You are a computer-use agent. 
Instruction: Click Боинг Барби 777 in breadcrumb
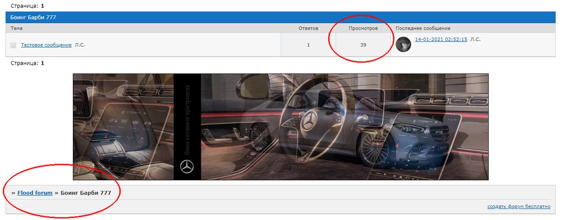pos(86,193)
